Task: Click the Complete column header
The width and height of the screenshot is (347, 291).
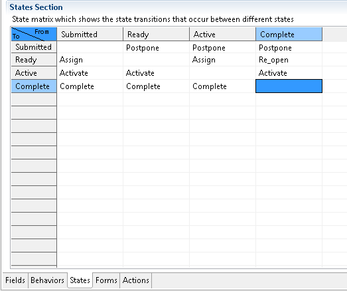Action: point(289,34)
